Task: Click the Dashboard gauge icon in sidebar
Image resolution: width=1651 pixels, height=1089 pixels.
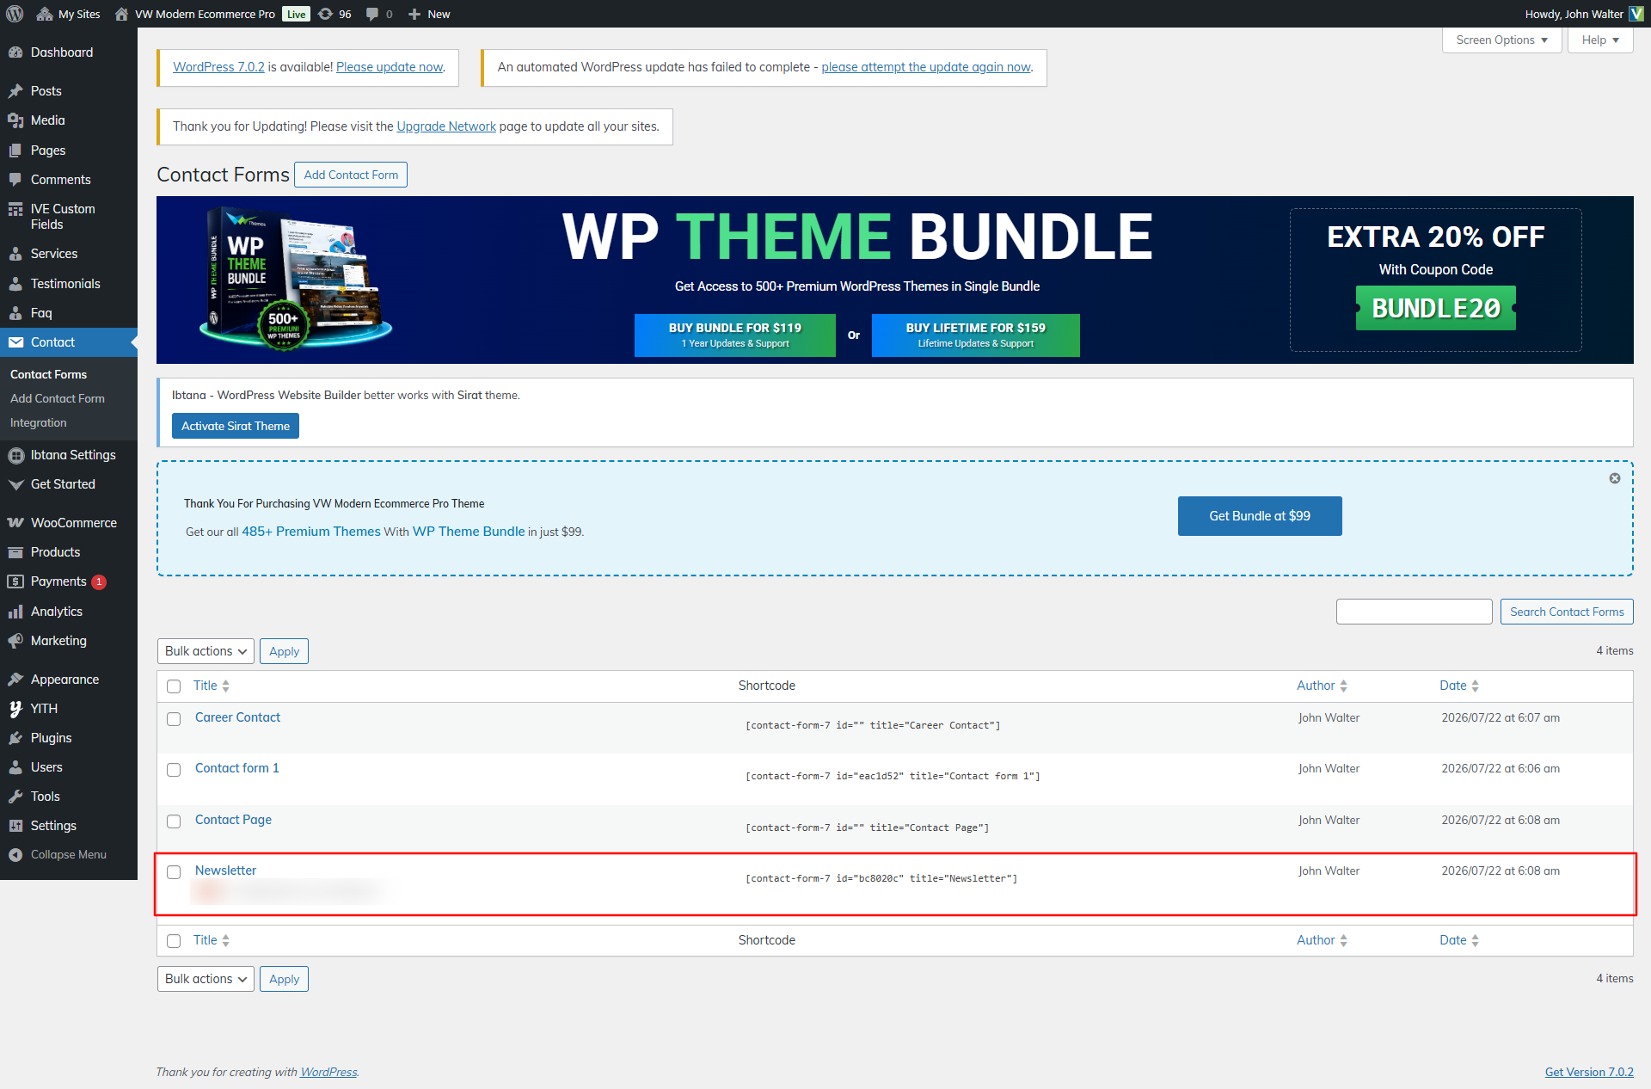Action: coord(15,52)
